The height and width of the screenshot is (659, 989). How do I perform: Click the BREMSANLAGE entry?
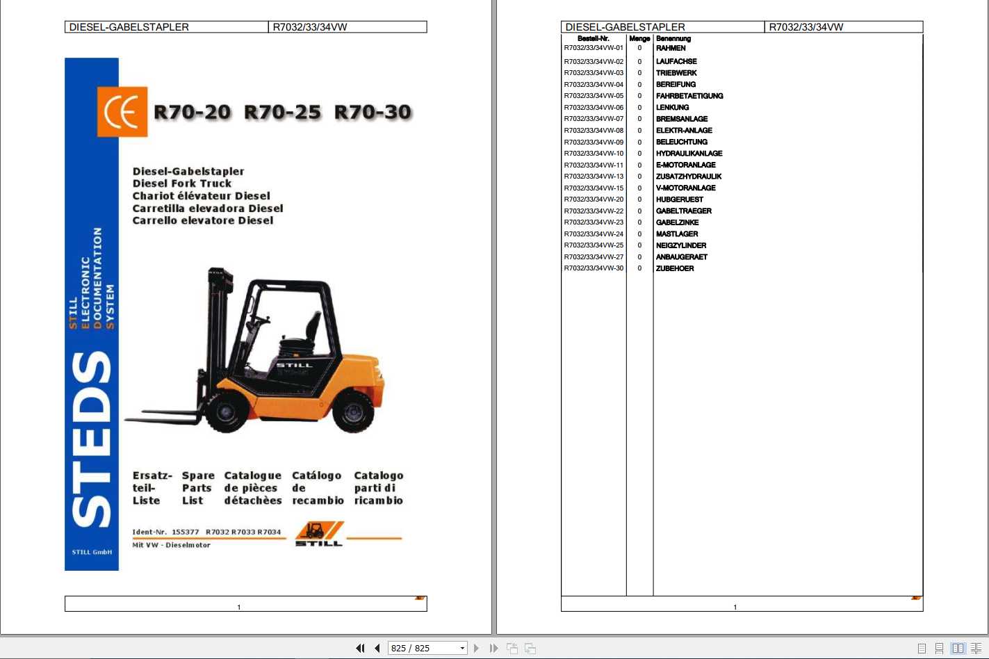[x=682, y=119]
